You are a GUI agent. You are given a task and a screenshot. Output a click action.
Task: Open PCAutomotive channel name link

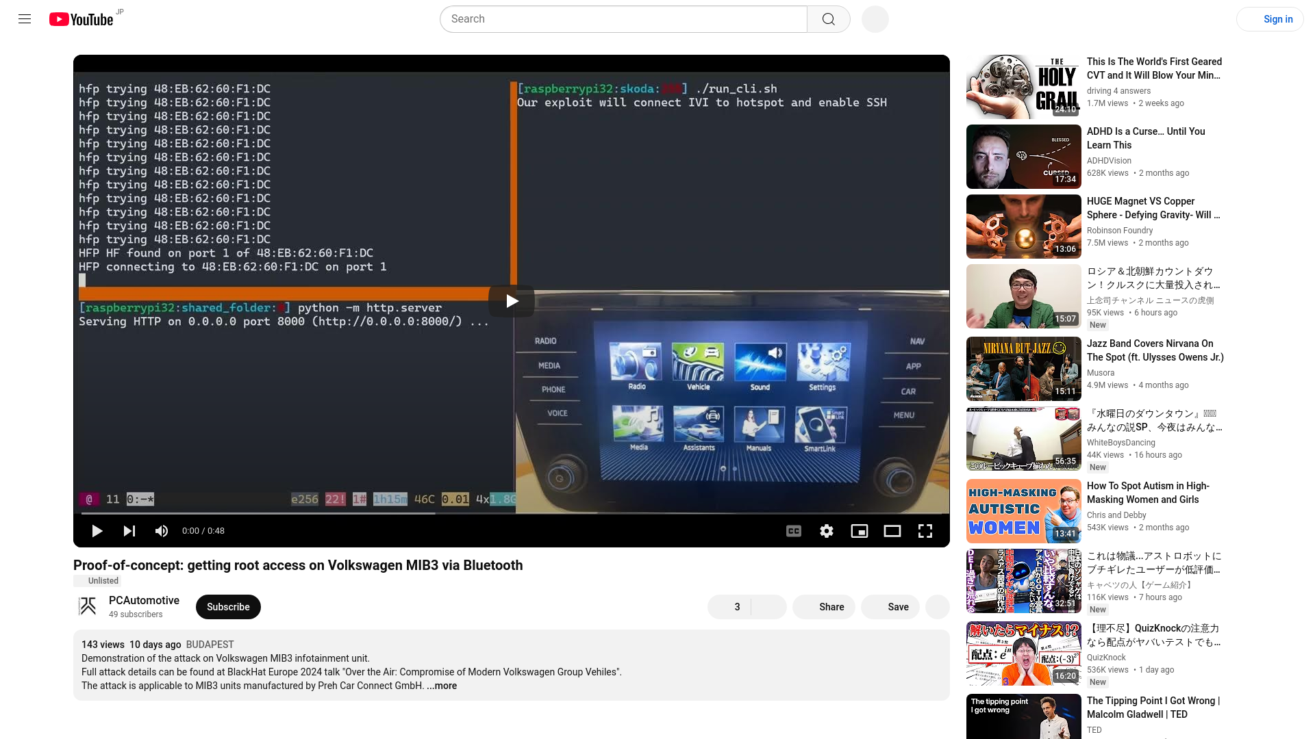(x=144, y=600)
